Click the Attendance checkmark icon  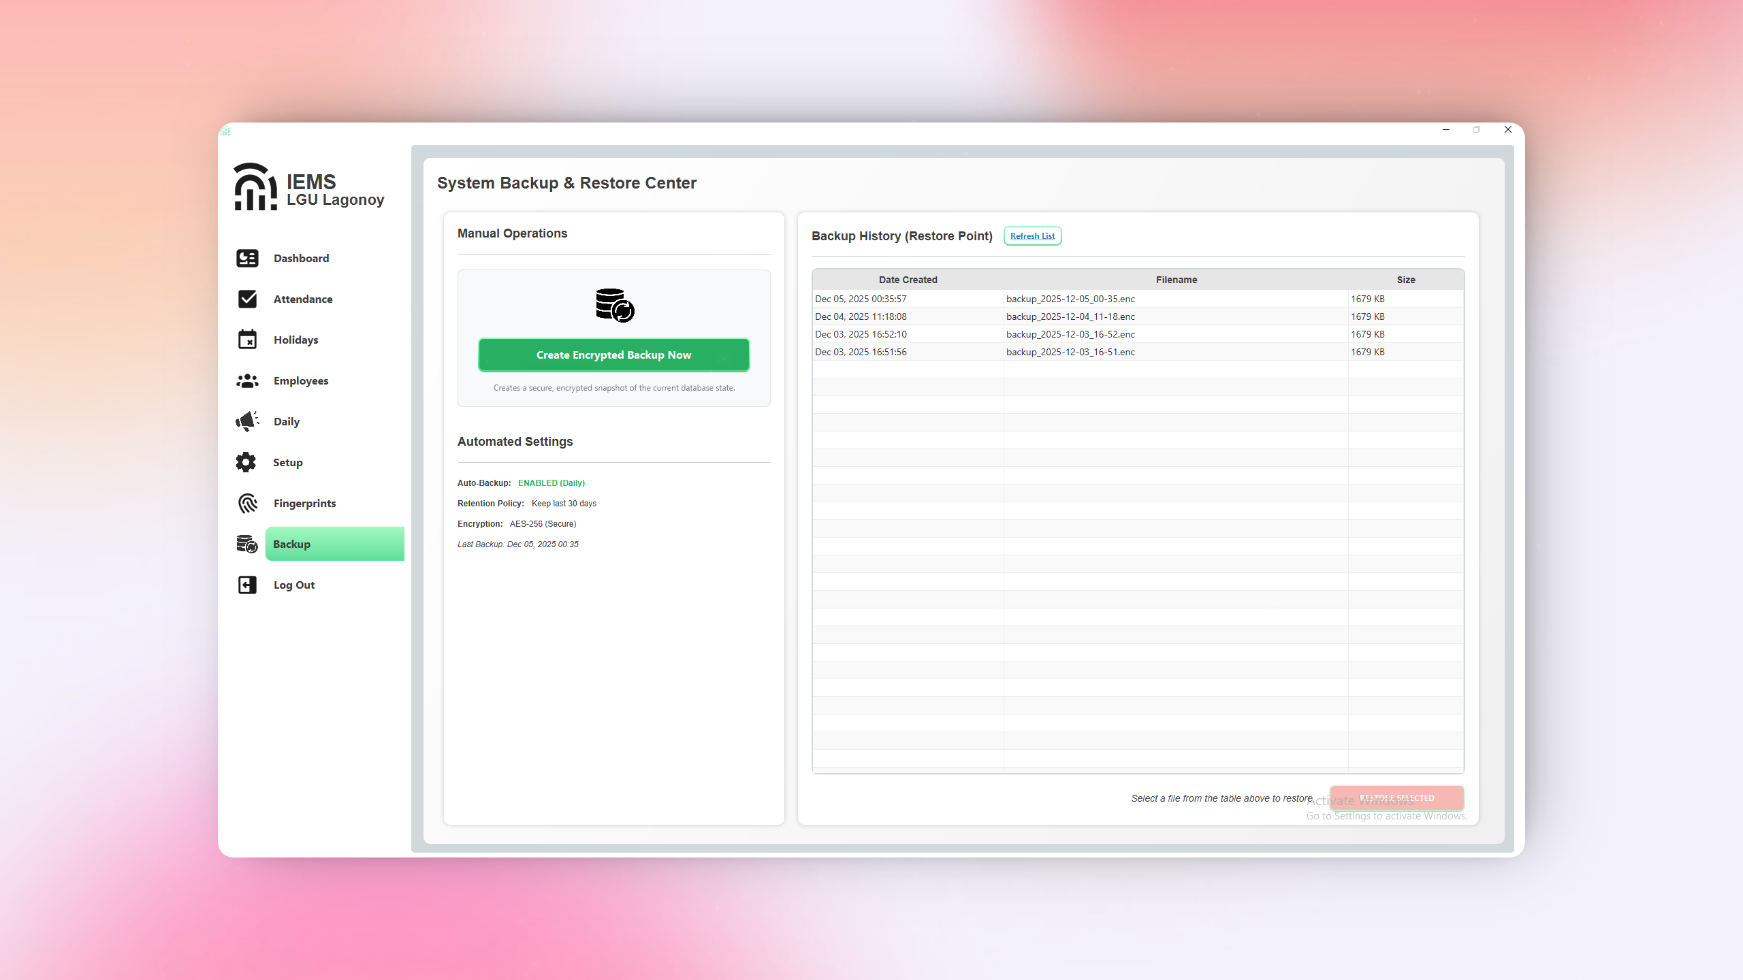(x=247, y=299)
